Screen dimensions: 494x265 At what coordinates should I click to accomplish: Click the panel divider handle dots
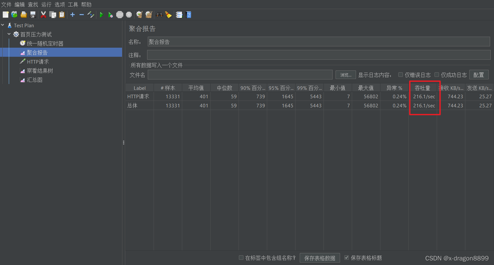click(x=124, y=143)
